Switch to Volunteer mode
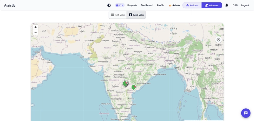 (211, 5)
